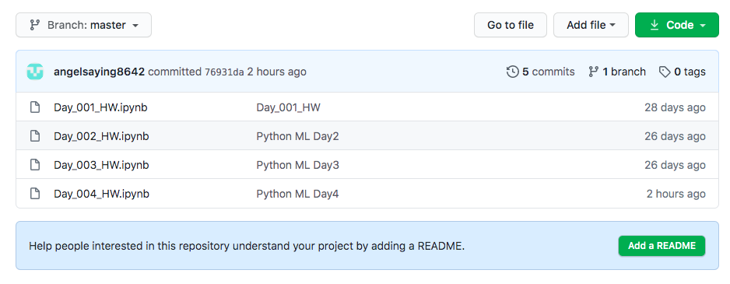Screen dimensions: 730x284
Task: Open the Python ML Day4 commit message
Action: (x=297, y=194)
